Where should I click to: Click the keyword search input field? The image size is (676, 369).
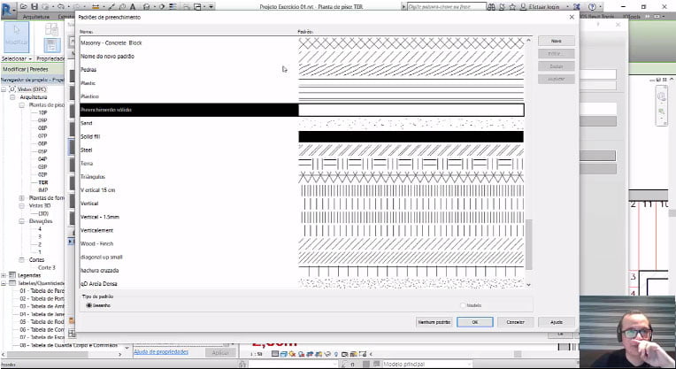(x=446, y=7)
